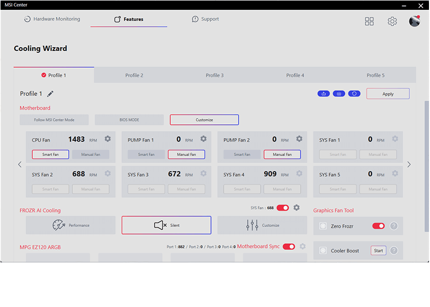Click the import profile download icon
The width and height of the screenshot is (430, 307).
tap(339, 93)
